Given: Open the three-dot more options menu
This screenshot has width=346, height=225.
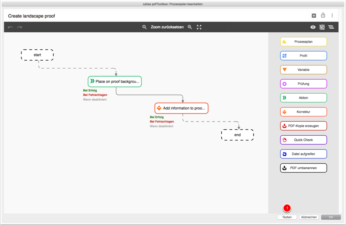Looking at the screenshot, I should tap(332, 16).
